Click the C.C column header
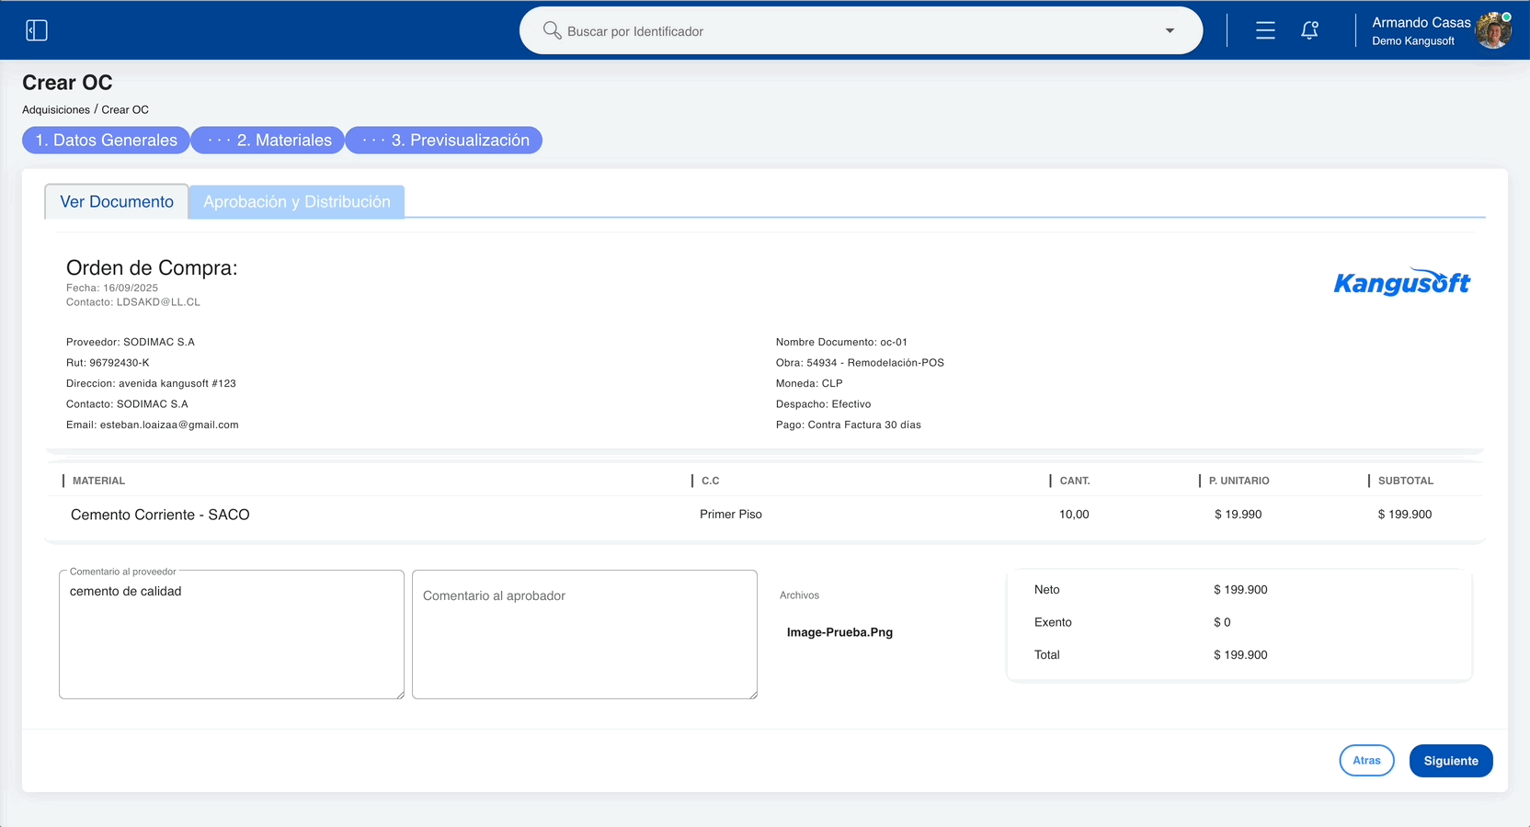1530x827 pixels. pyautogui.click(x=710, y=481)
